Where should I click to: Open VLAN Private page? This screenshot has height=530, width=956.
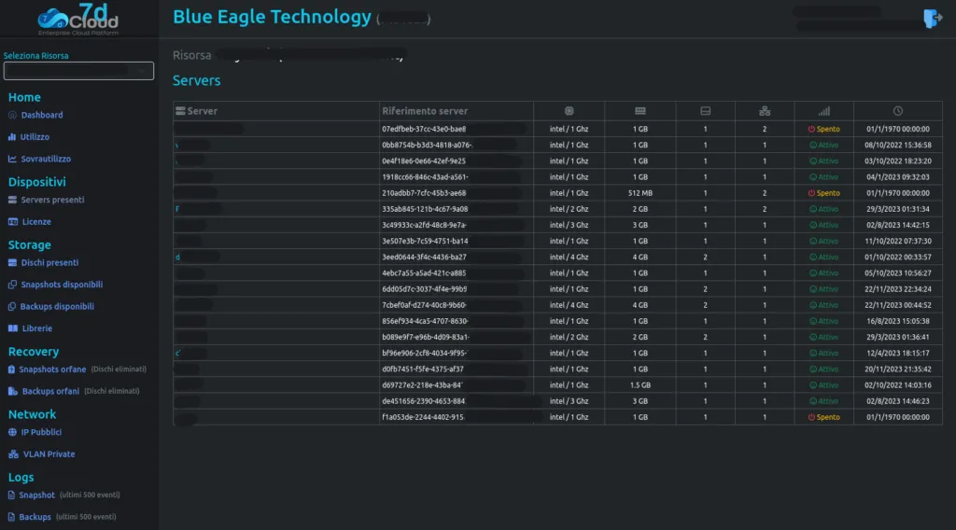pos(49,453)
